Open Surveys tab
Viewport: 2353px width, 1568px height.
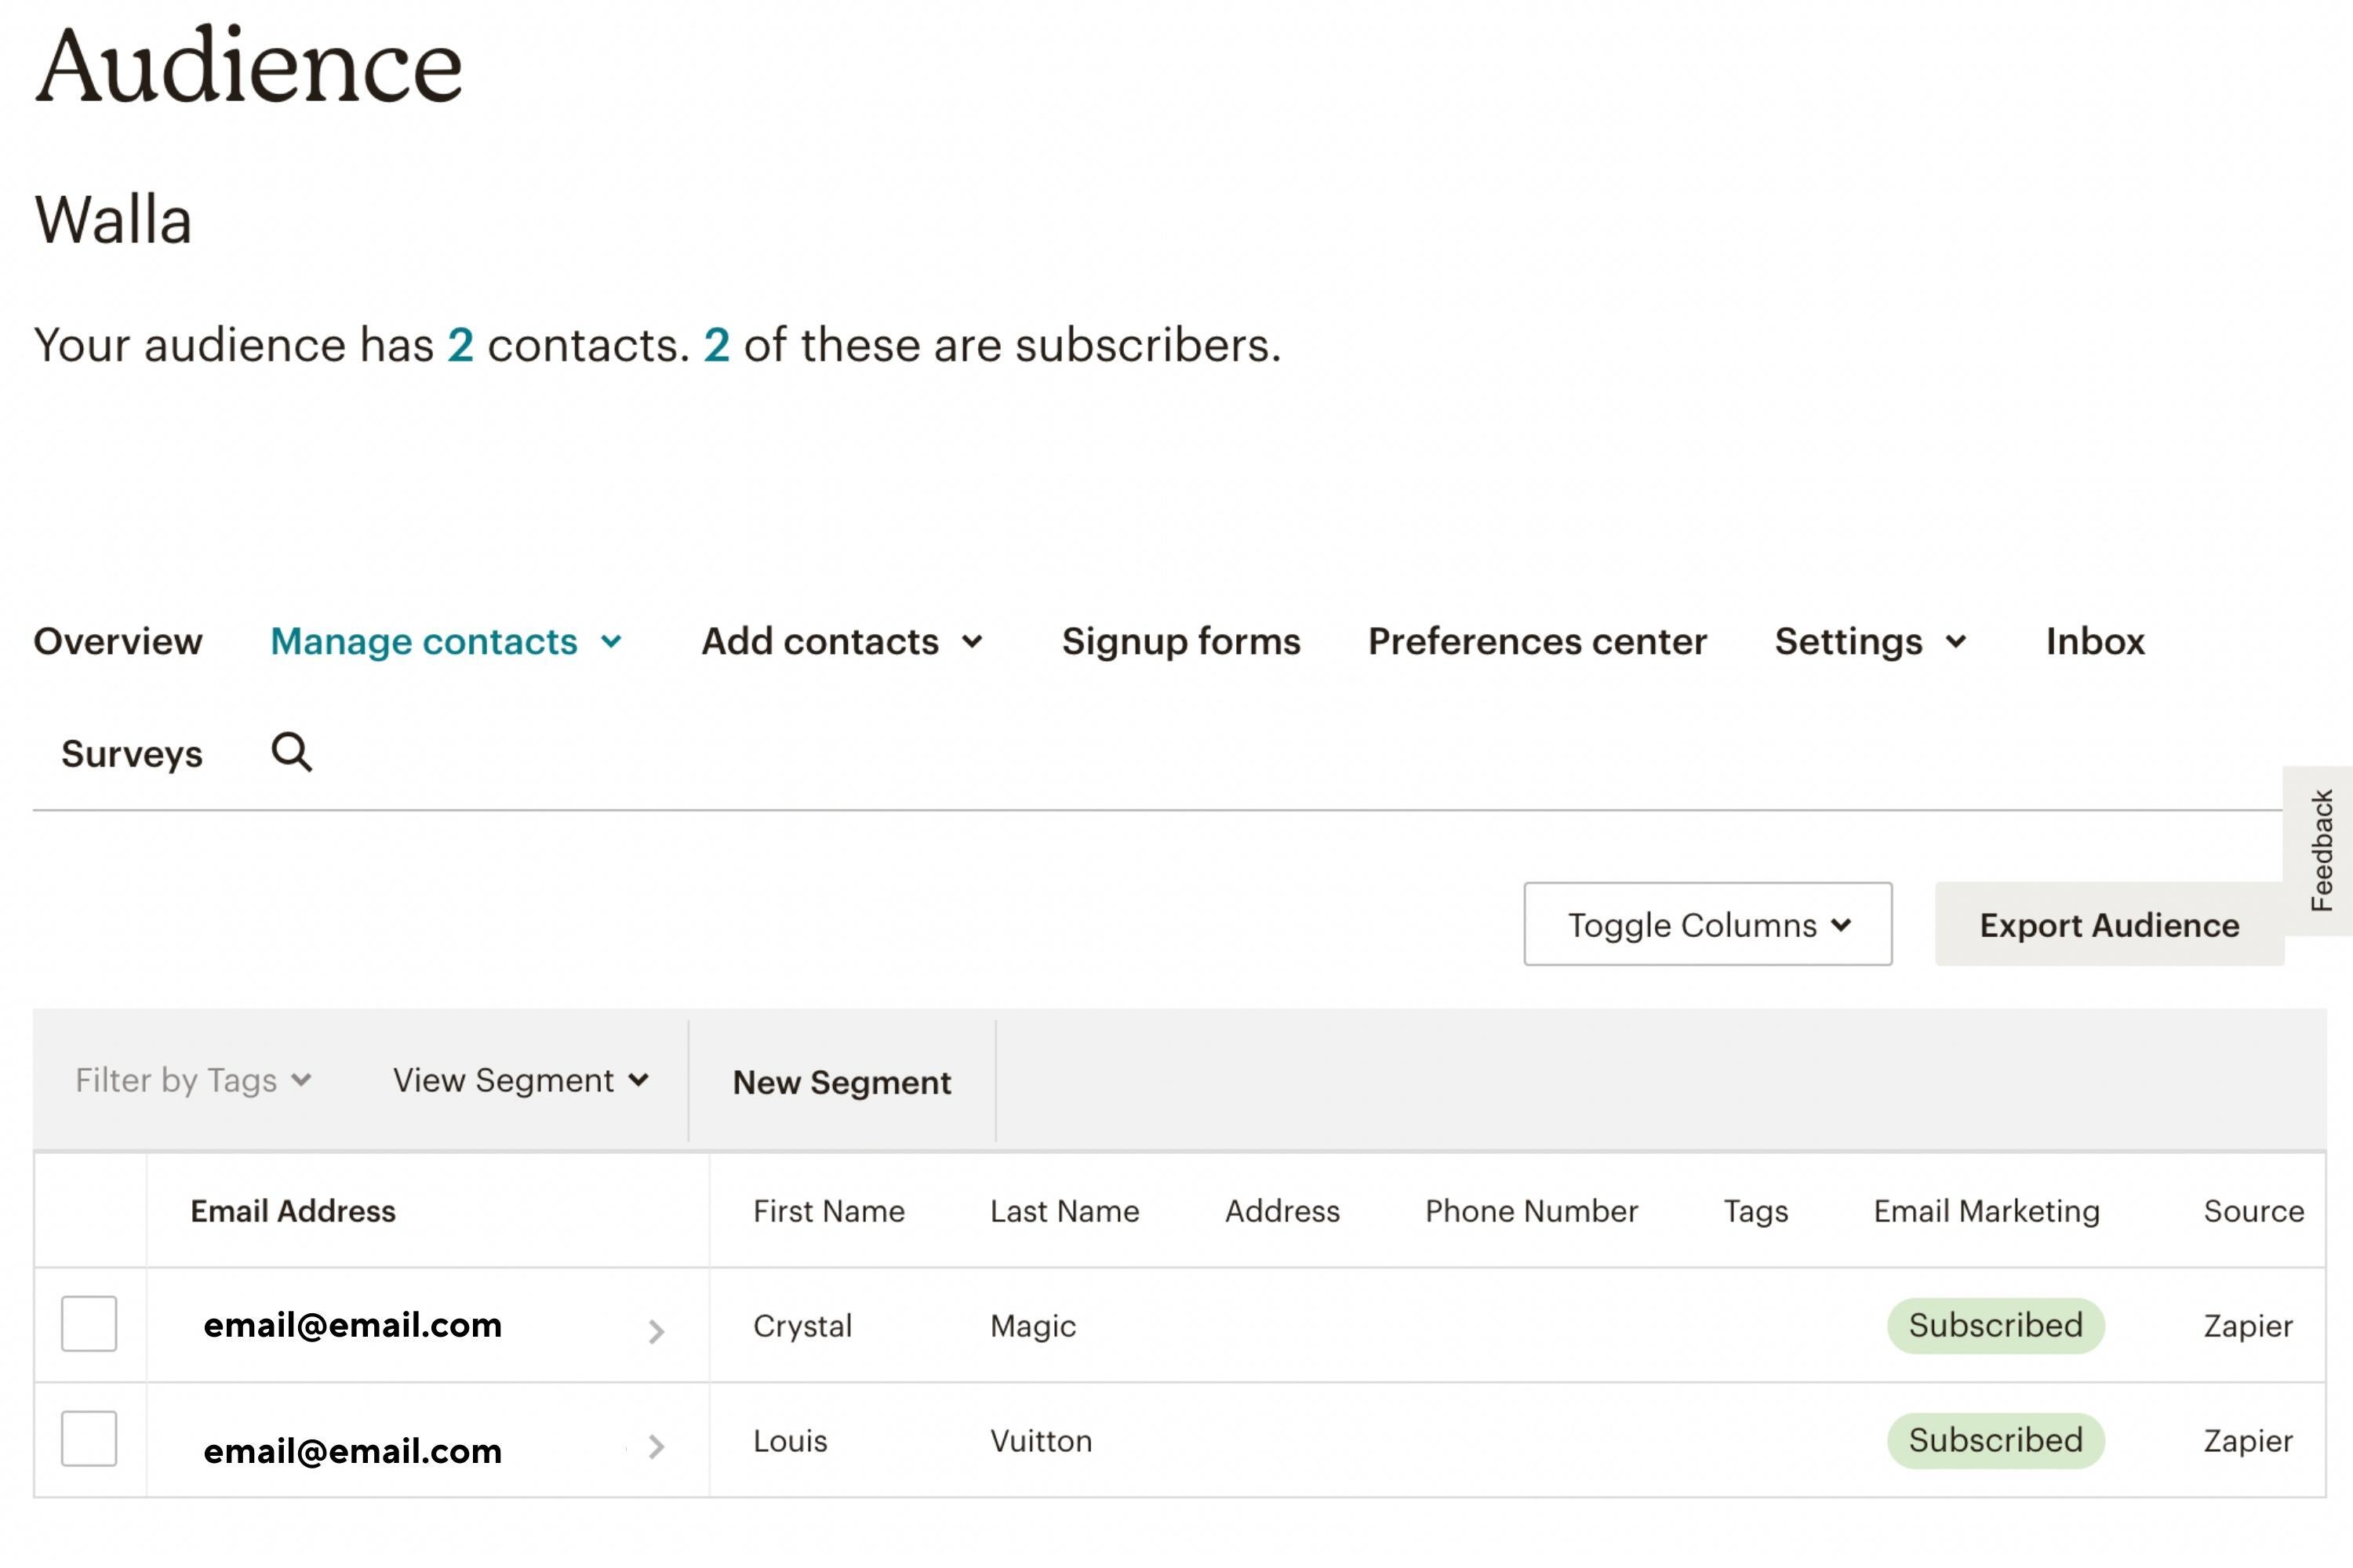(132, 754)
